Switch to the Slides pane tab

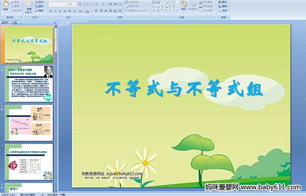pos(5,22)
